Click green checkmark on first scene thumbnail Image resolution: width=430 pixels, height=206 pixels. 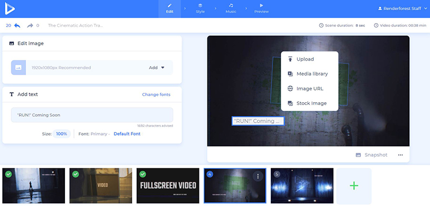(8, 174)
